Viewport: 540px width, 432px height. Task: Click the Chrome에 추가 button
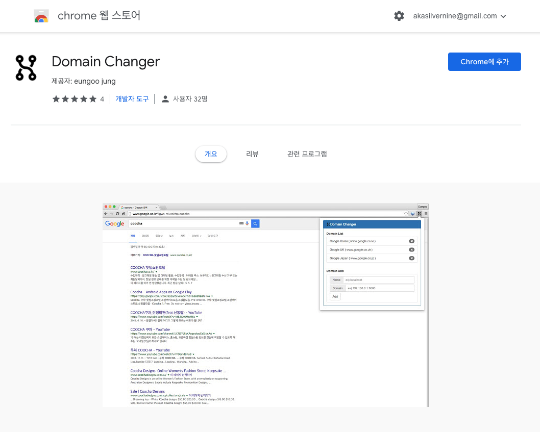click(484, 61)
